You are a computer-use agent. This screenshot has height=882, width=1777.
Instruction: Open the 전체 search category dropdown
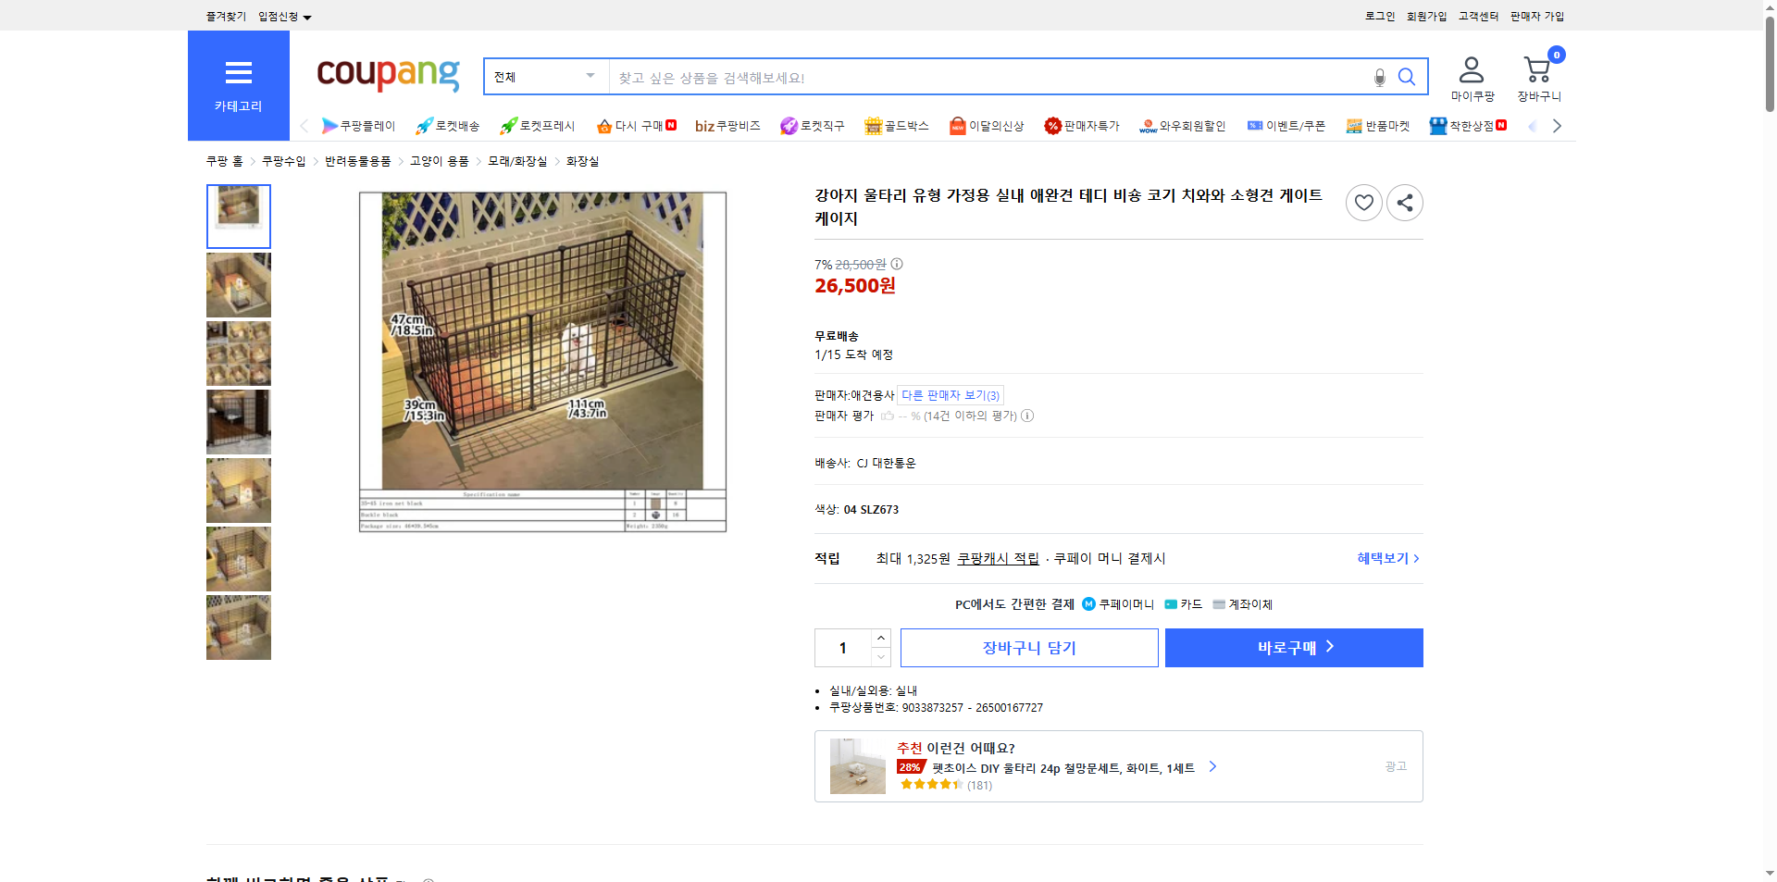(544, 76)
